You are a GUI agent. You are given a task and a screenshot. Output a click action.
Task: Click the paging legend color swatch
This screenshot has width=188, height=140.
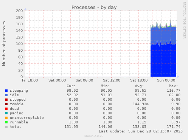(x=6, y=113)
